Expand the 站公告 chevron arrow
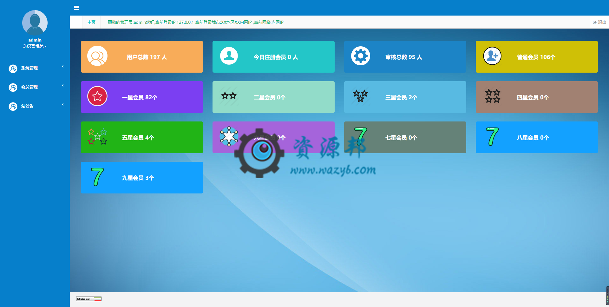Image resolution: width=609 pixels, height=307 pixels. 63,104
